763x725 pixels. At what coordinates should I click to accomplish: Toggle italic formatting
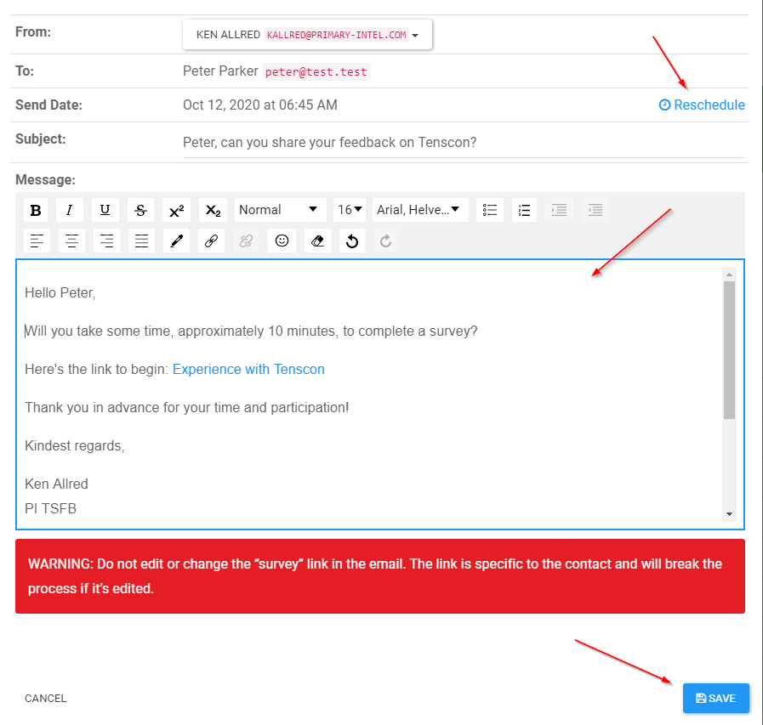tap(70, 210)
